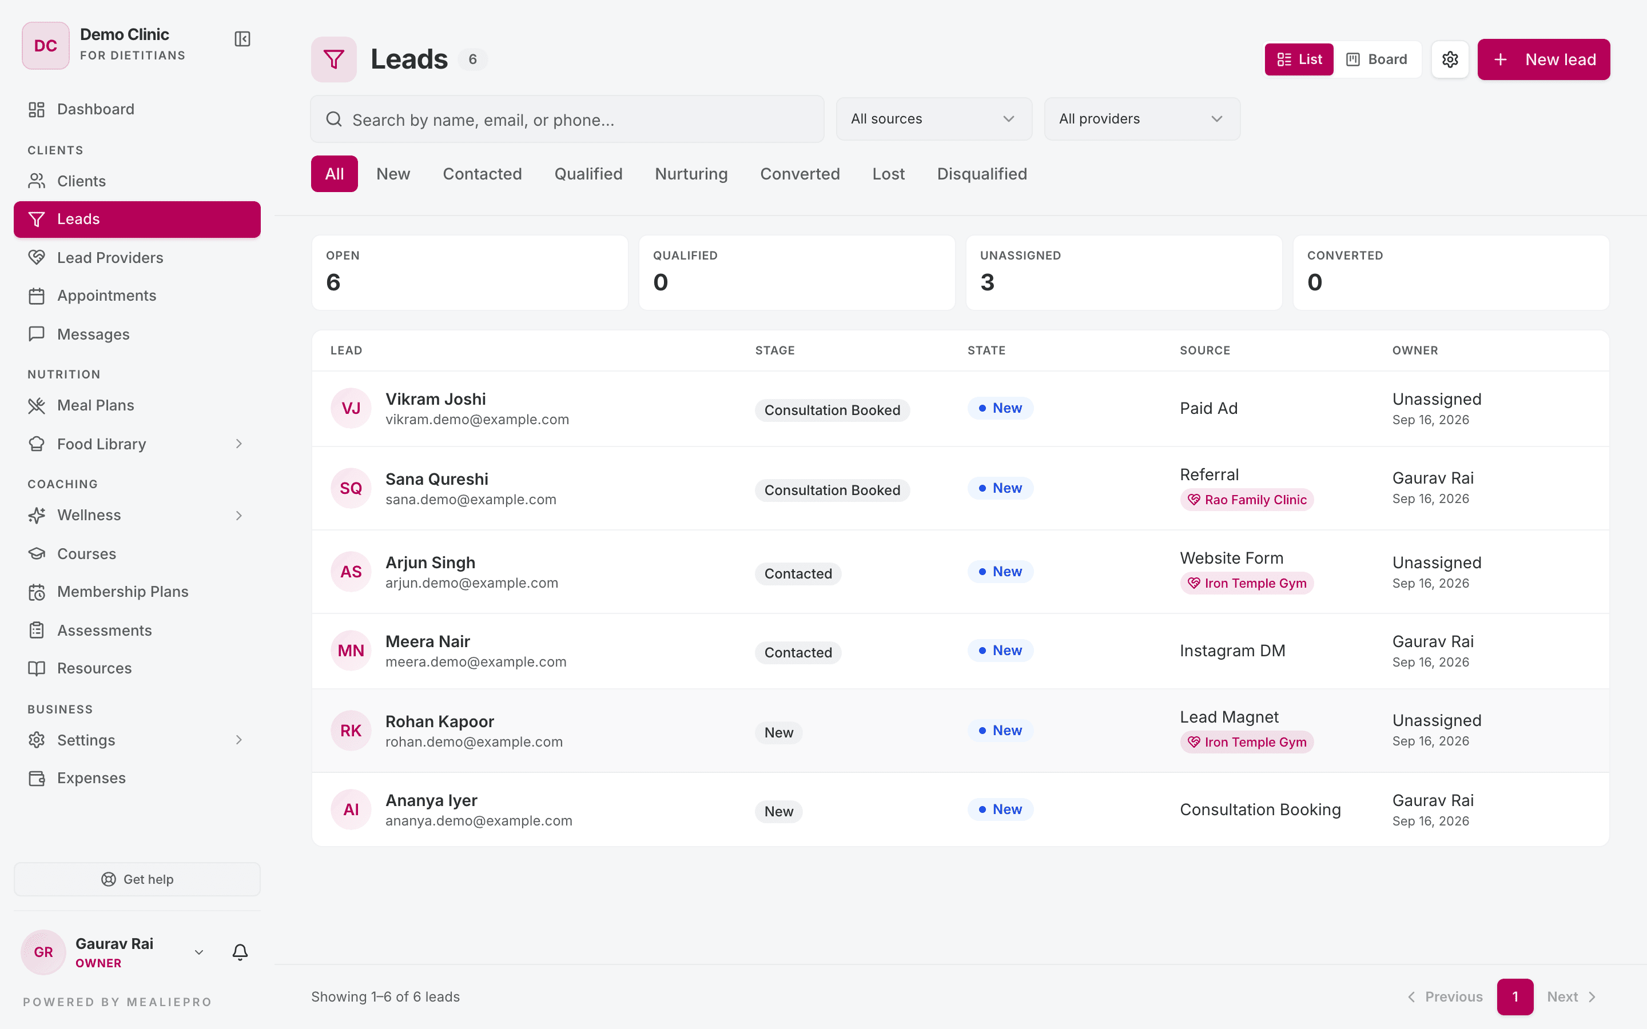Open Membership Plans
1647x1029 pixels.
tap(137, 592)
